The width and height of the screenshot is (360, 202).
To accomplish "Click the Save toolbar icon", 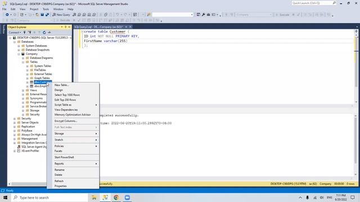I will [x=42, y=15].
